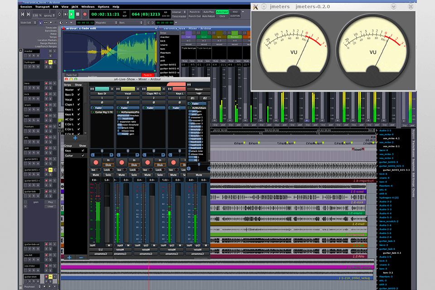The width and height of the screenshot is (435, 290).
Task: Click the red Record transport button
Action: coord(84,14)
